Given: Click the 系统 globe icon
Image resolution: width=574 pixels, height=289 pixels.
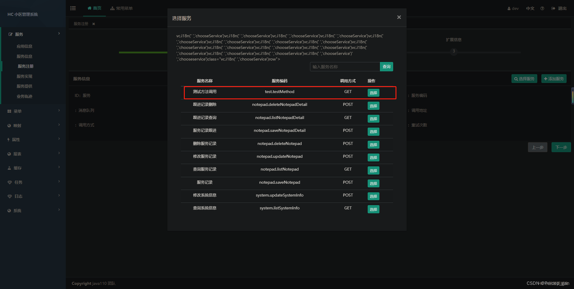Looking at the screenshot, I should (9, 211).
